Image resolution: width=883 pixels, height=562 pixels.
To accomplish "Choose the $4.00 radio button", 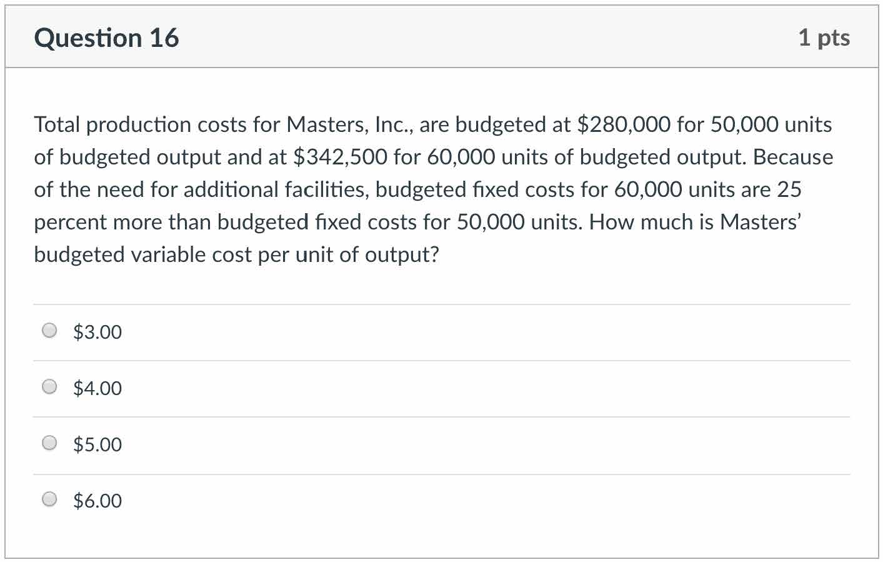I will point(50,387).
